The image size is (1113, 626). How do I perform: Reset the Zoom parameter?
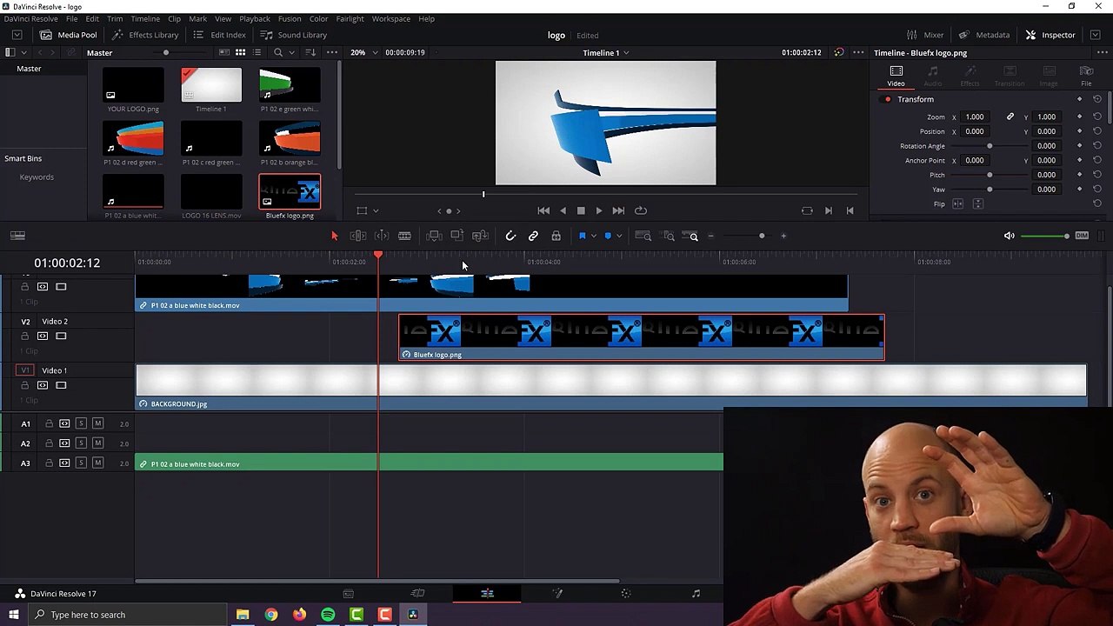[x=1096, y=117]
